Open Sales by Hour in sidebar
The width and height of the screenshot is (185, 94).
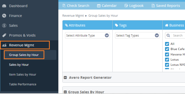pos(19,65)
